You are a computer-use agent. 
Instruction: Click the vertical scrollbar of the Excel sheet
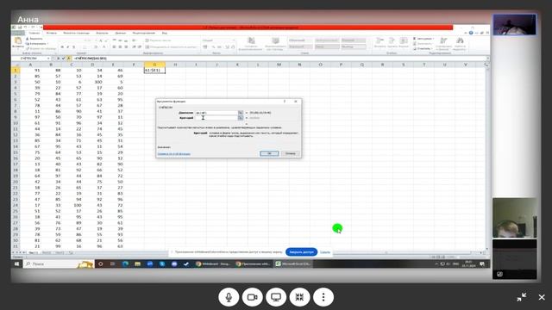click(487, 158)
